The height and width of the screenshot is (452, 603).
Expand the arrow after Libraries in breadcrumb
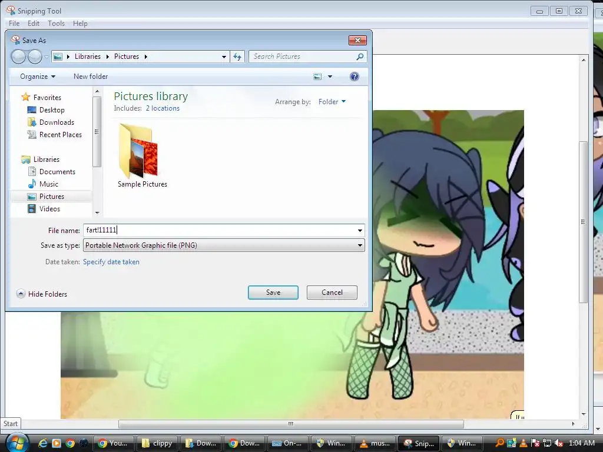pos(107,56)
